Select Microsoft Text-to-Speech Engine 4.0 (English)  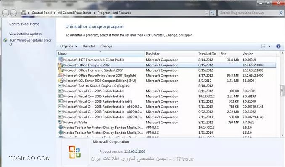click(97, 86)
